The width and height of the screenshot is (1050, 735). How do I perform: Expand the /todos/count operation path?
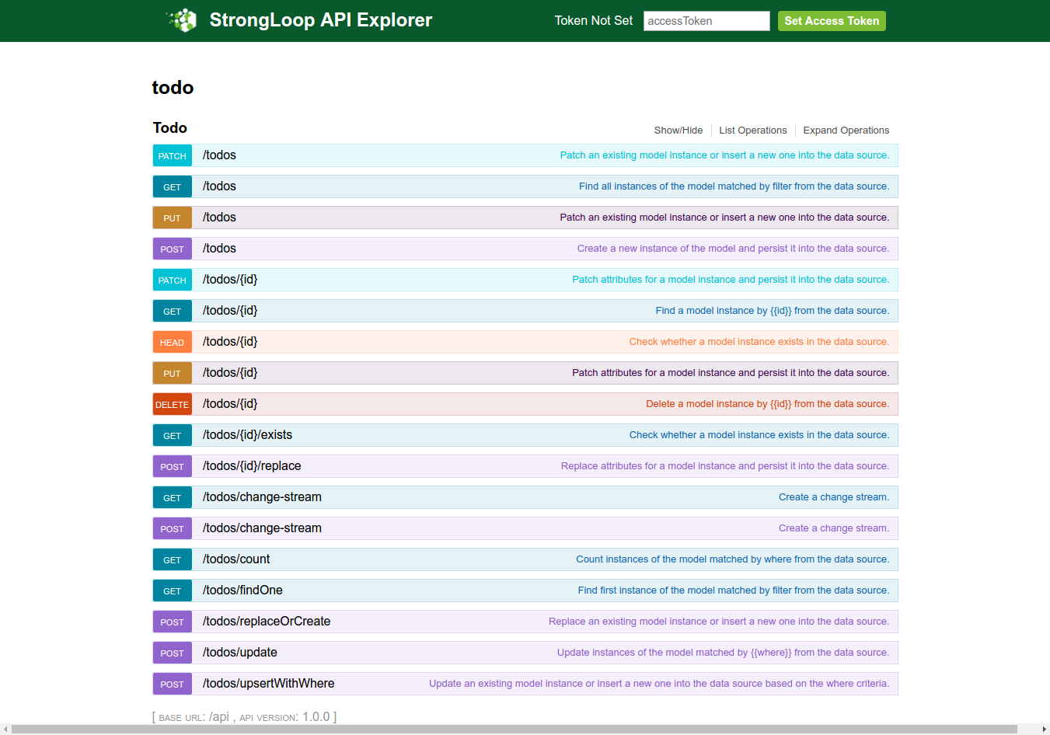click(x=236, y=559)
